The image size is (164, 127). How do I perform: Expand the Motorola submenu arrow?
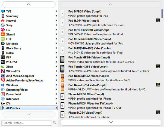coord(56,43)
